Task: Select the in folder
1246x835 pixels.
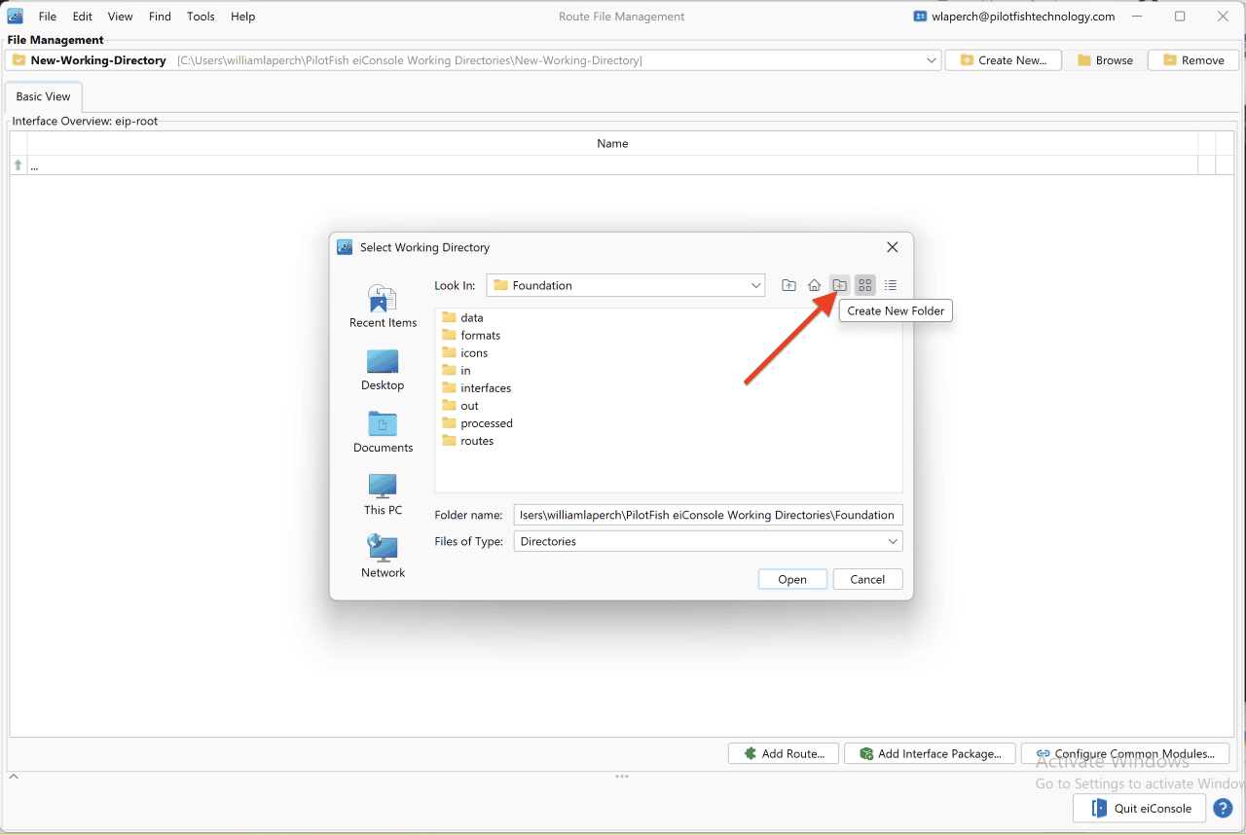Action: [x=456, y=370]
